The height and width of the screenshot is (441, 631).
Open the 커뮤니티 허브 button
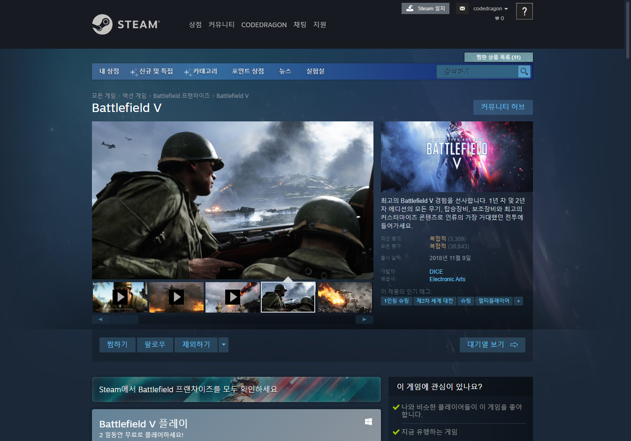503,107
